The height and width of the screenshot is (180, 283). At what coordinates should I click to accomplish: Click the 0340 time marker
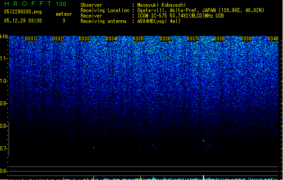[273, 39]
